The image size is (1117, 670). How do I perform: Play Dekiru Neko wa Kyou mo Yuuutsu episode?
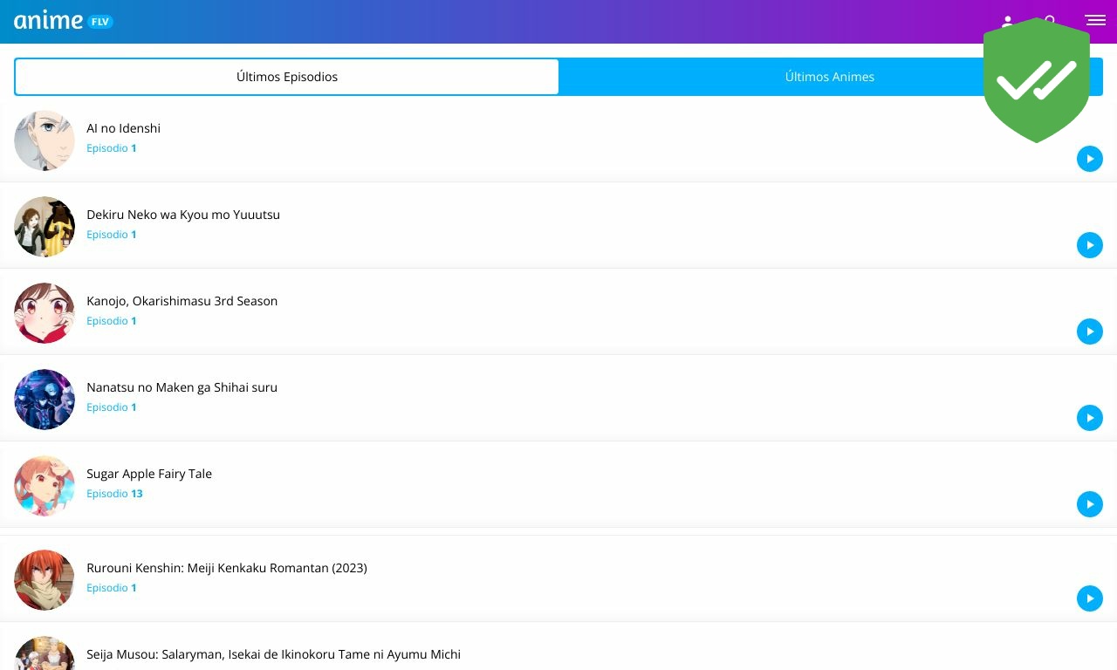click(1090, 245)
